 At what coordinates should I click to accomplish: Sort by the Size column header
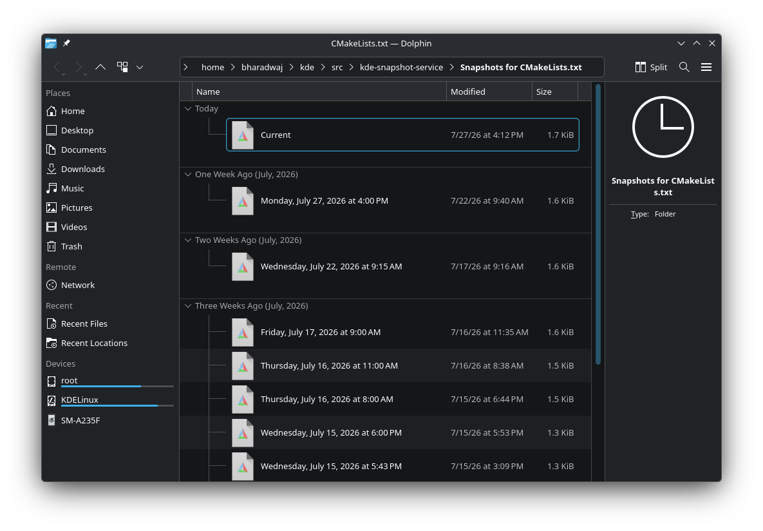555,92
